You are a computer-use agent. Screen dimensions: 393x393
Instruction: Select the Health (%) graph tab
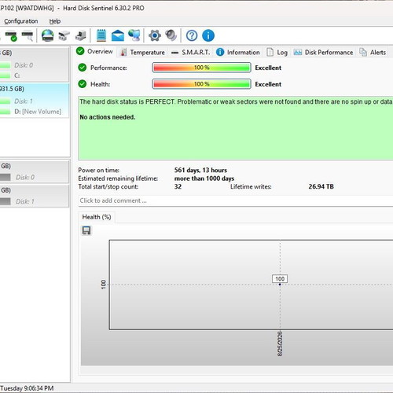click(x=97, y=217)
